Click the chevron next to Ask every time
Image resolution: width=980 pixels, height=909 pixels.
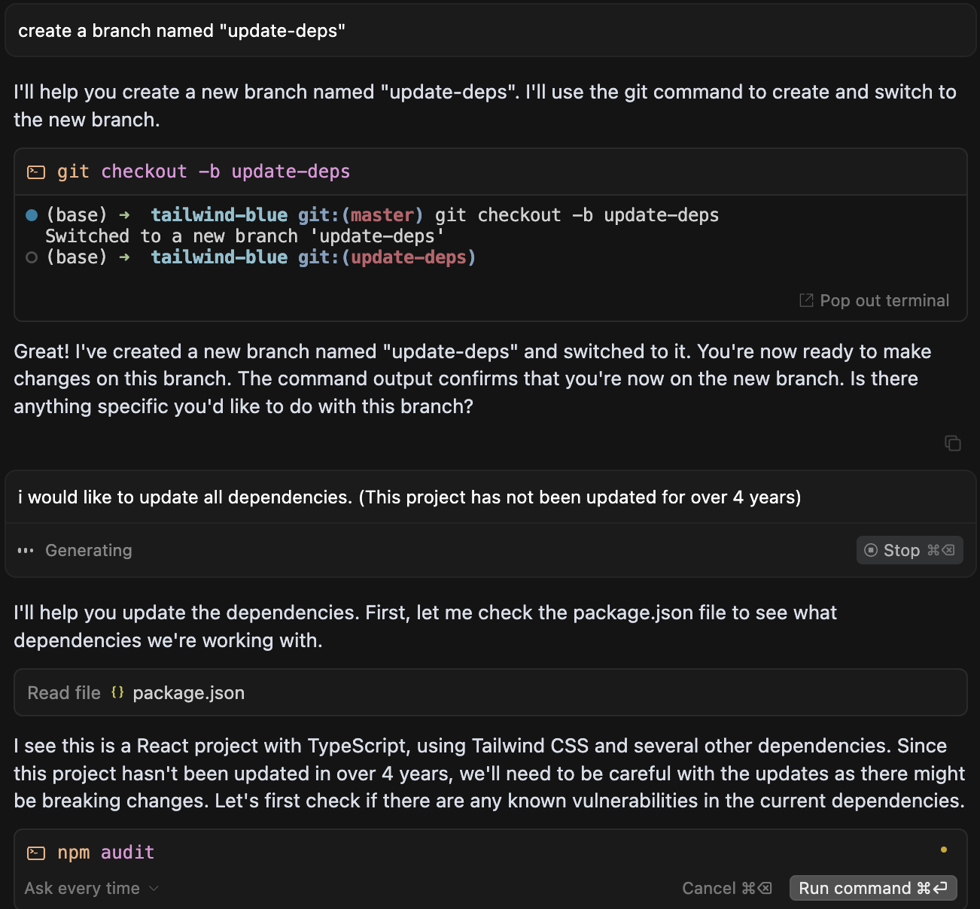154,889
